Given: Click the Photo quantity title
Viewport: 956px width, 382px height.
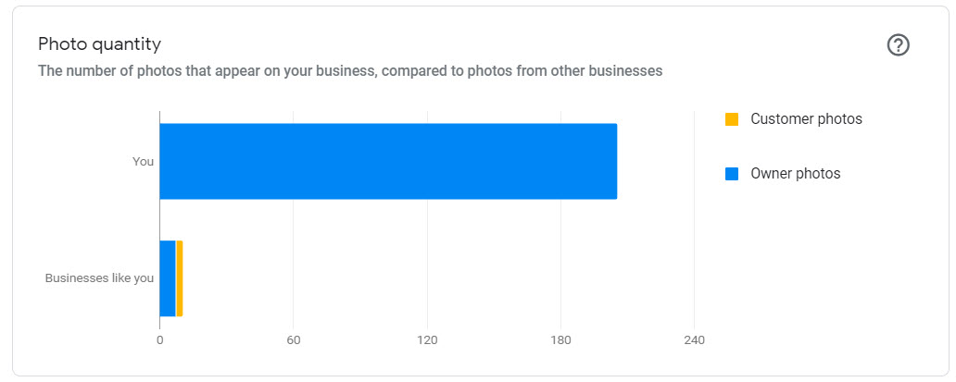Looking at the screenshot, I should point(99,44).
